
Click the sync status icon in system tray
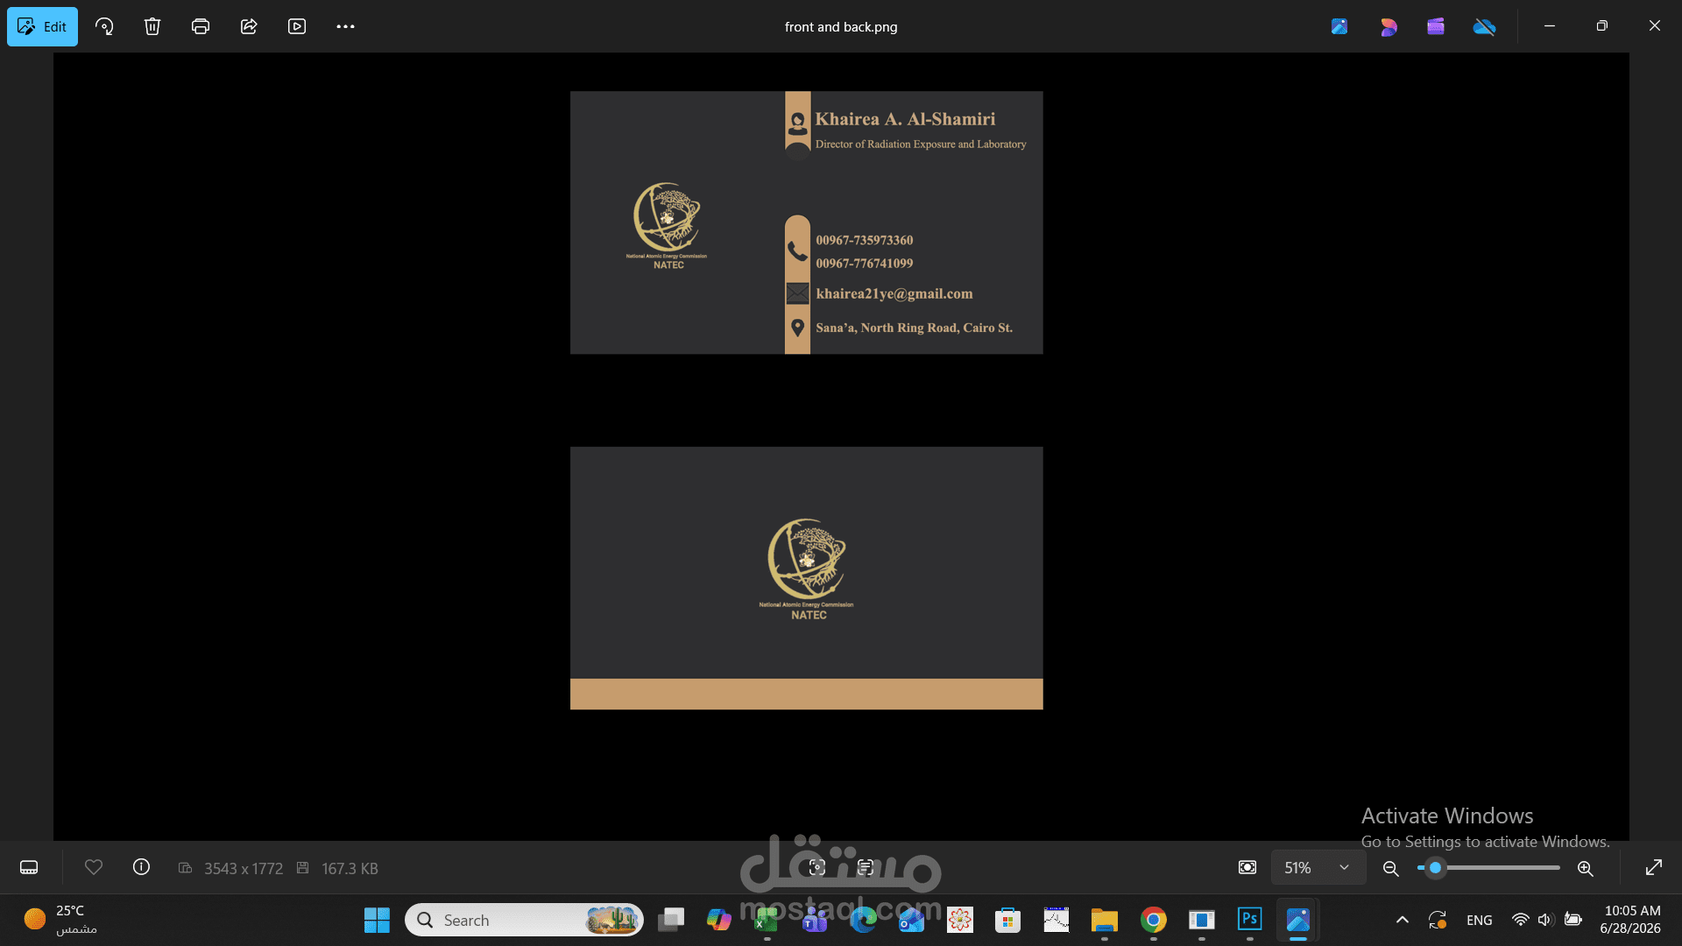pyautogui.click(x=1438, y=920)
